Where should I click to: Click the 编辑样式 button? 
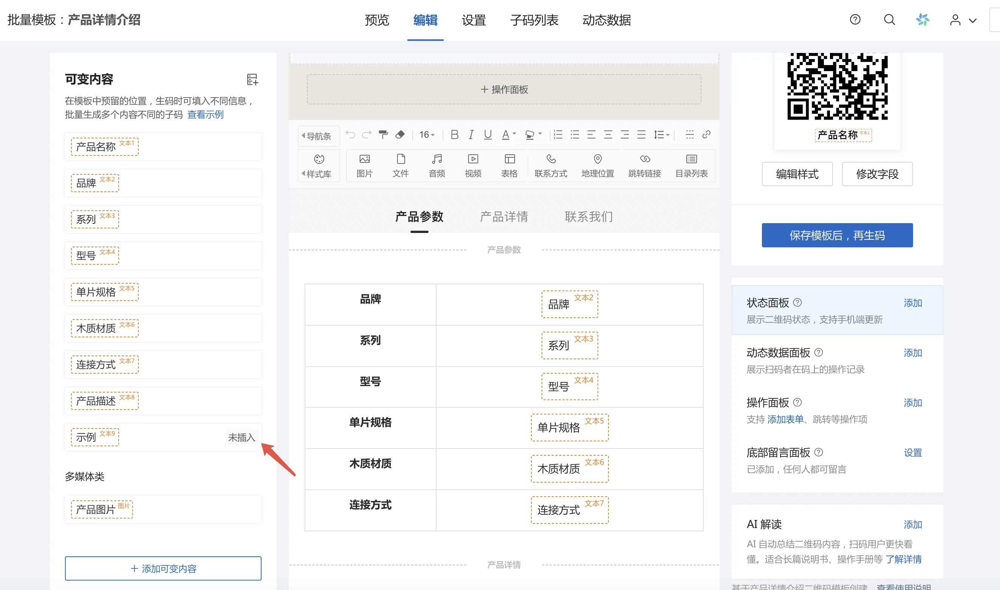797,174
